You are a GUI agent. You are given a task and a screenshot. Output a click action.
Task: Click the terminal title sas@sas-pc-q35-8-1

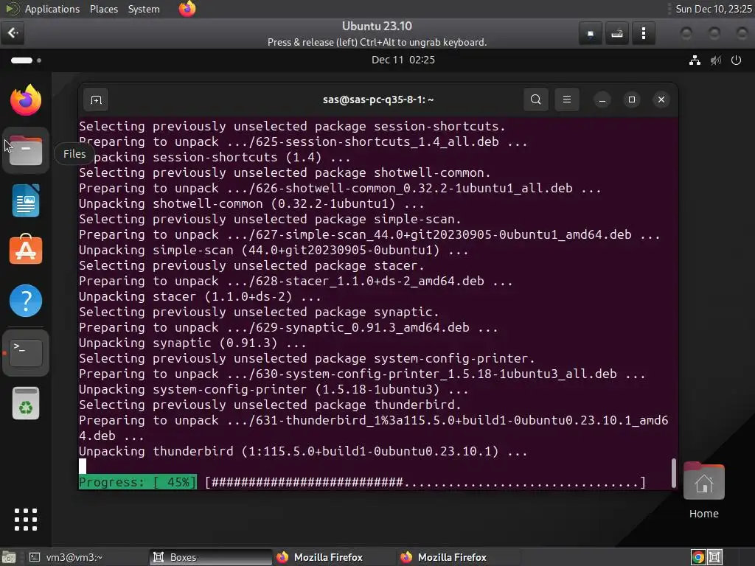pyautogui.click(x=378, y=99)
